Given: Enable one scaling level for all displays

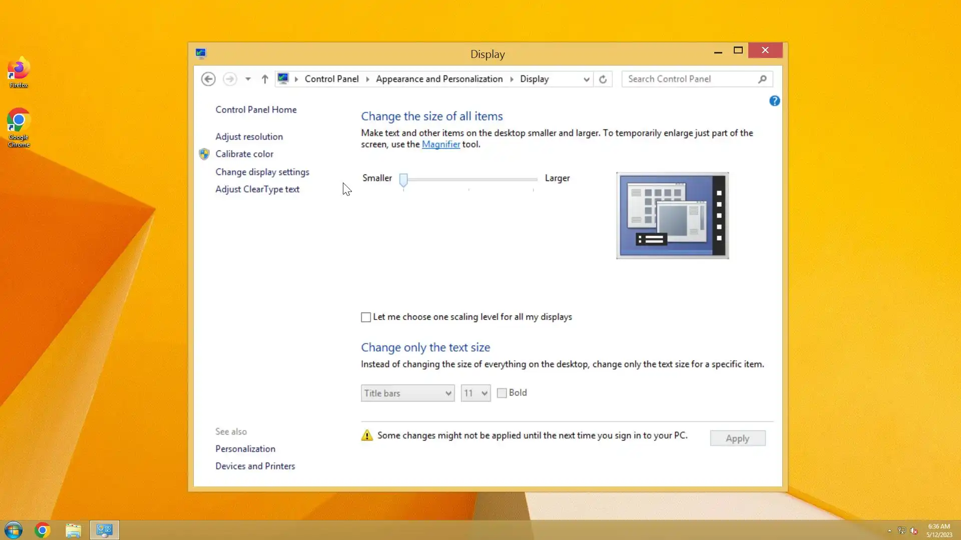Looking at the screenshot, I should pyautogui.click(x=366, y=317).
